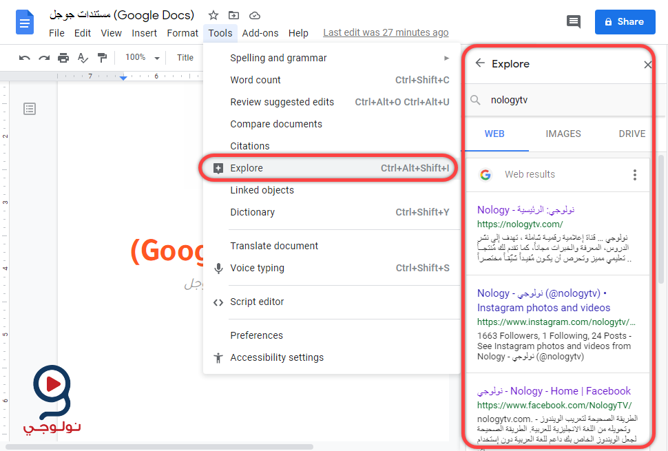Start Voice typing

(x=331, y=268)
